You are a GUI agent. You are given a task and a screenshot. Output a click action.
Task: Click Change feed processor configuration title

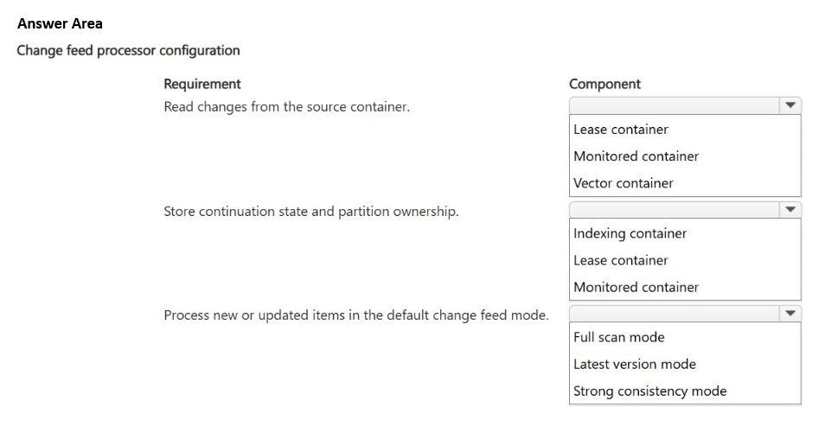click(128, 50)
